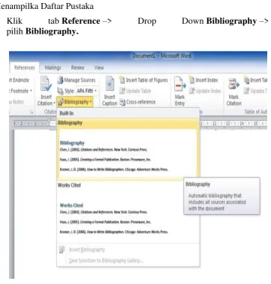The width and height of the screenshot is (271, 284).
Task: Click the Update Table button
Action: 135,91
